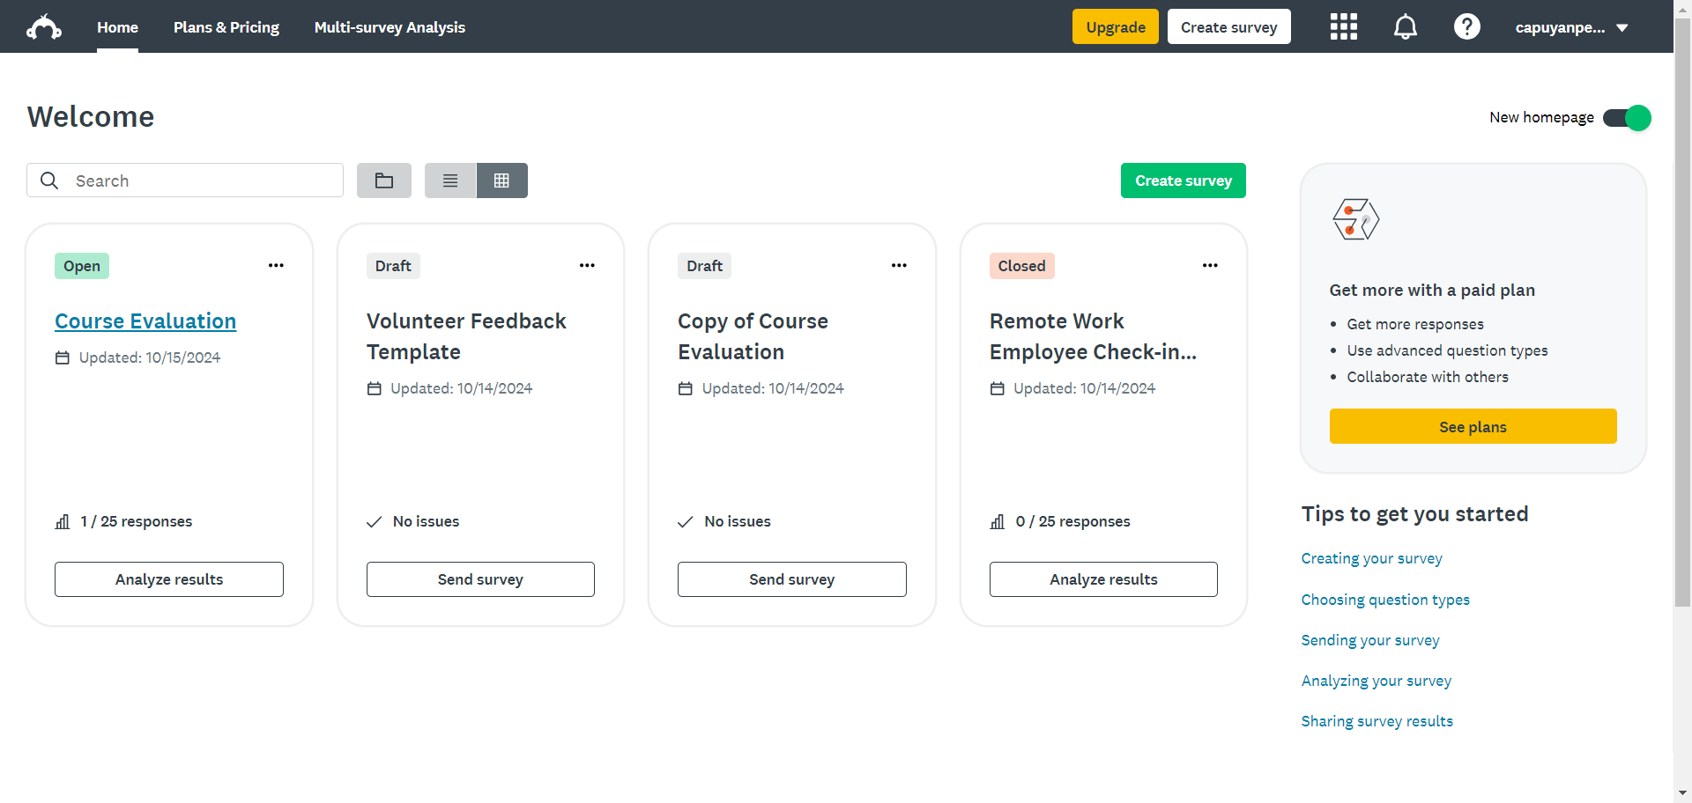This screenshot has height=803, width=1692.
Task: Open Course Evaluation card options menu
Action: pyautogui.click(x=276, y=265)
